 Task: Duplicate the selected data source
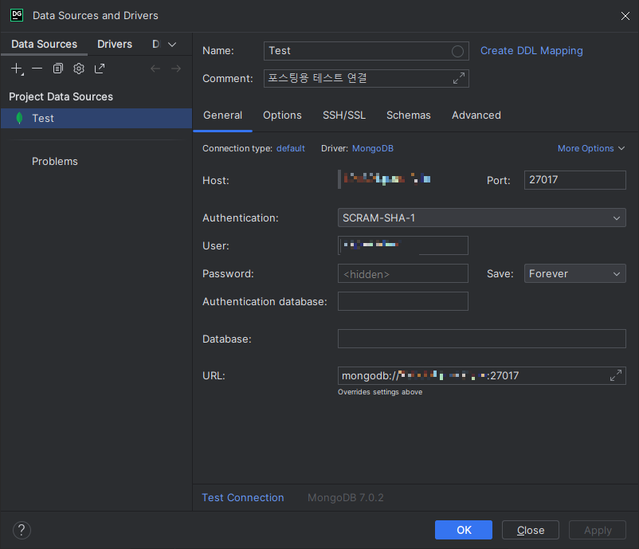pyautogui.click(x=58, y=69)
